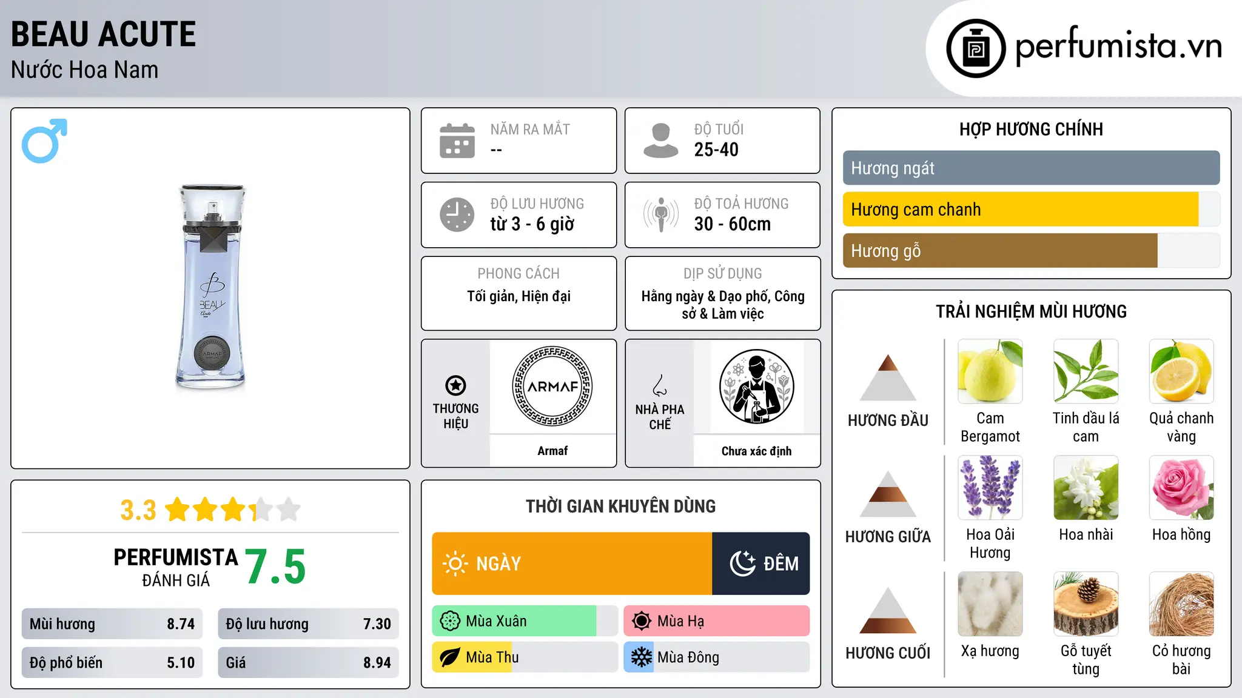The image size is (1242, 698).
Task: Click the sillage value 30 - 60cm
Action: point(733,224)
